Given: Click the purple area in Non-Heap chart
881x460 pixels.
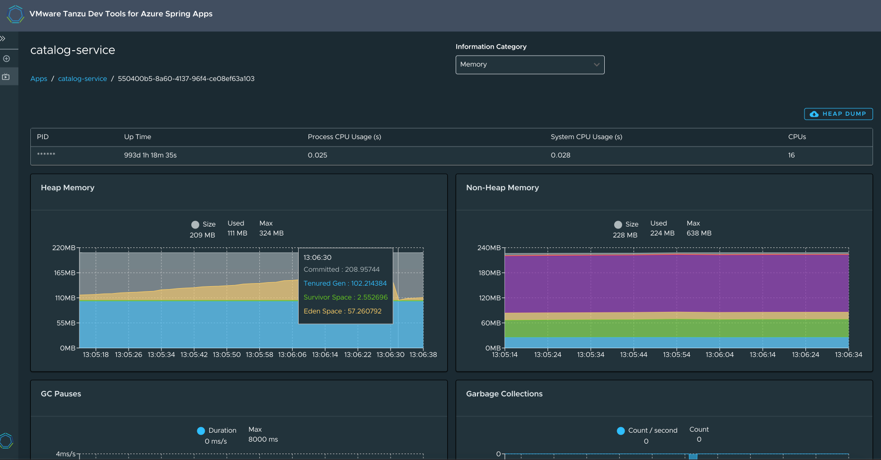Looking at the screenshot, I should coord(676,283).
